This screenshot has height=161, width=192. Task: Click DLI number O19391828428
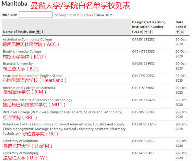click(x=143, y=100)
